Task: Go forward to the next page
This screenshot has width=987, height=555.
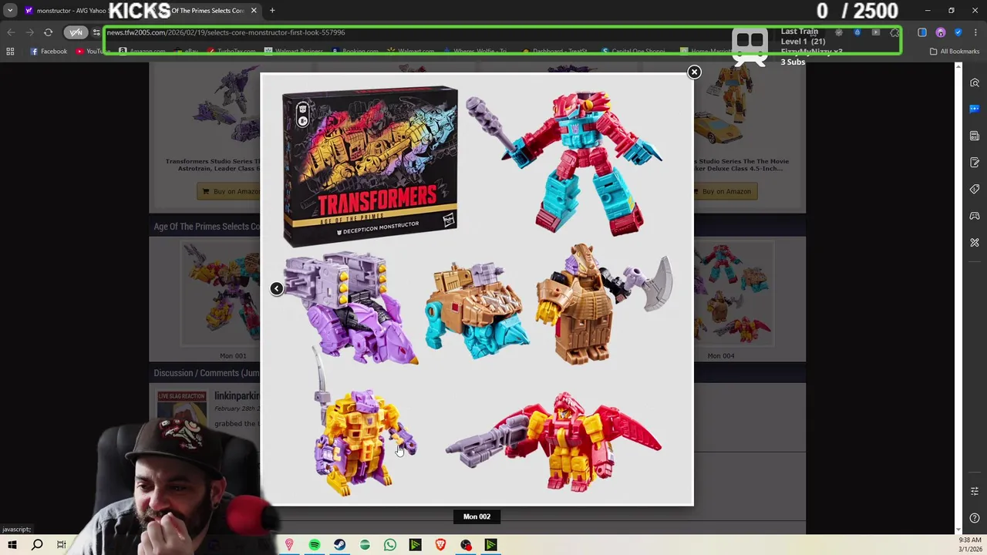Action: (29, 32)
